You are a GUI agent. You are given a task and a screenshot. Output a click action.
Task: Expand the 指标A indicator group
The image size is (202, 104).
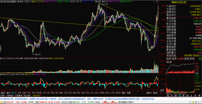pos(3,93)
